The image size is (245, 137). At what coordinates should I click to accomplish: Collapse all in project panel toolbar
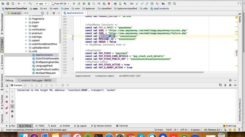click(x=47, y=13)
